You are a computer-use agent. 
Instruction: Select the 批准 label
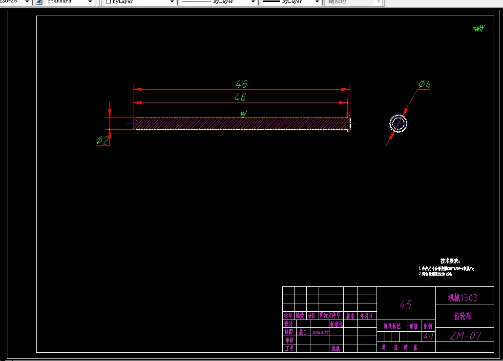(335, 348)
